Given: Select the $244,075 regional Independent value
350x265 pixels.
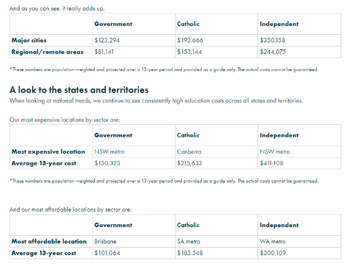Looking at the screenshot, I should coord(272,52).
